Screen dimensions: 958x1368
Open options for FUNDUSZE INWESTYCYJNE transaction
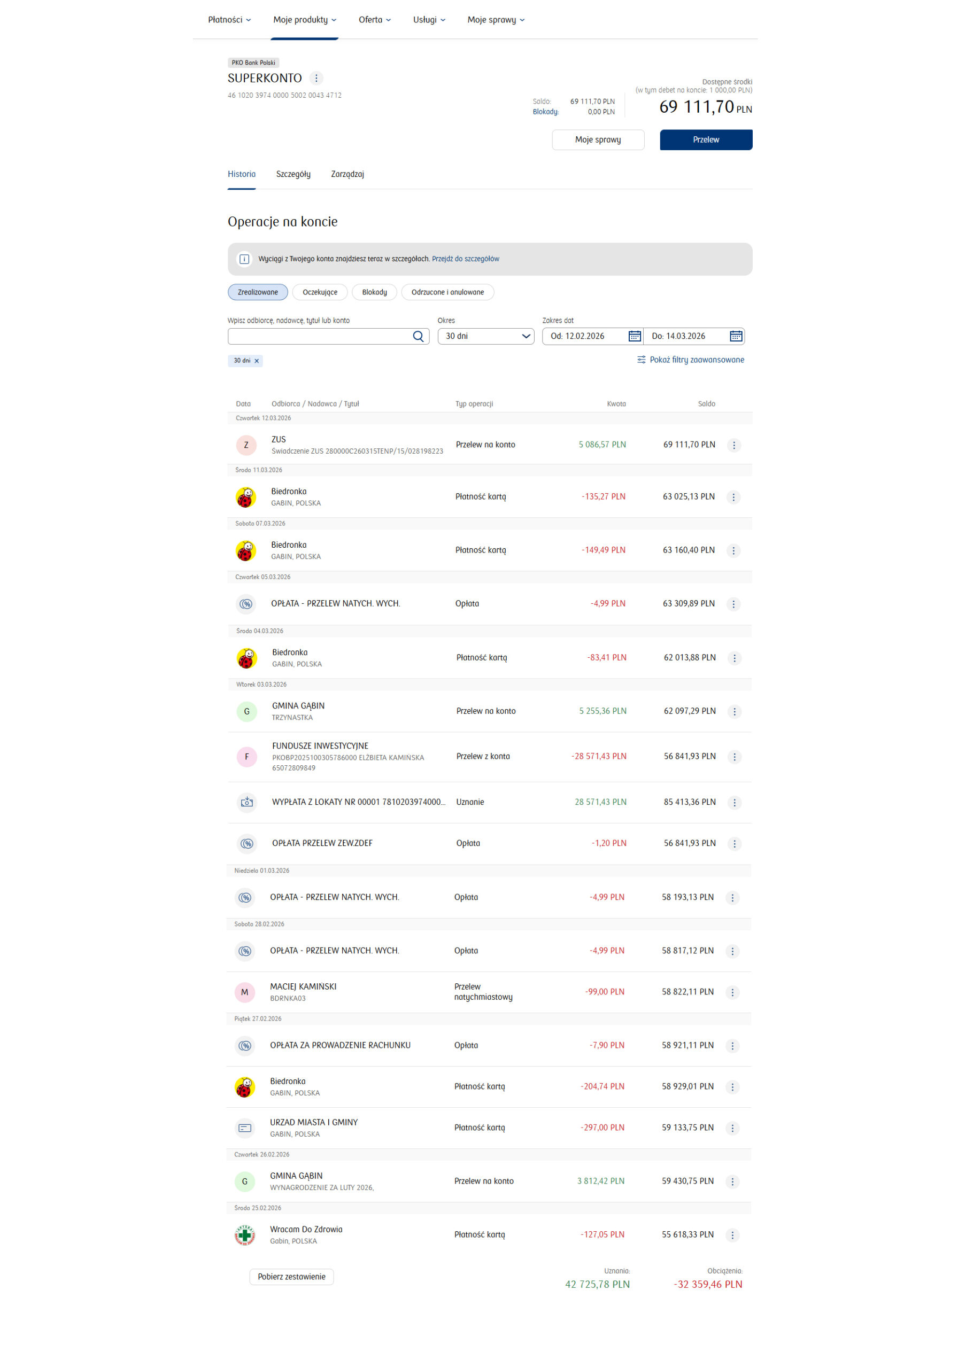735,757
